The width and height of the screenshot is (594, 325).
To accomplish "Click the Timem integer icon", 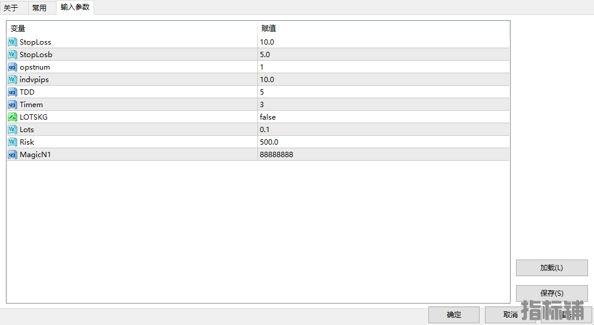I will pos(13,105).
